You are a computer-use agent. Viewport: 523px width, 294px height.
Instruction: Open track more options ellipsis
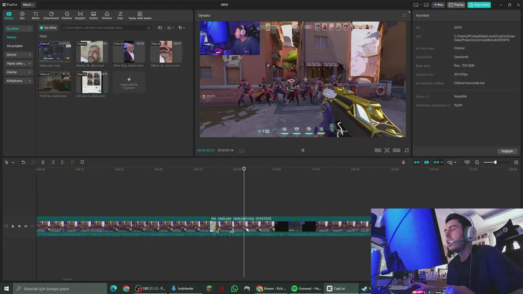pyautogui.click(x=32, y=226)
